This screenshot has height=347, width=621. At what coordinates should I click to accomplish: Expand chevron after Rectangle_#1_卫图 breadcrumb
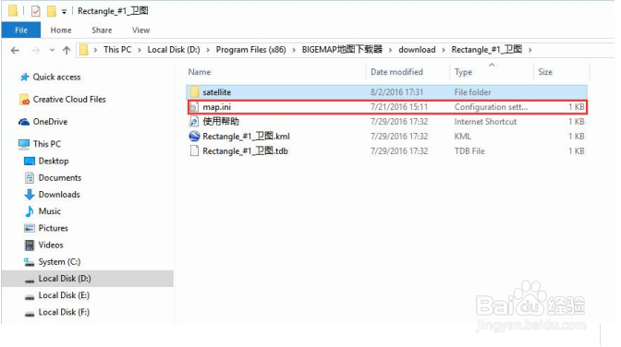click(x=530, y=50)
